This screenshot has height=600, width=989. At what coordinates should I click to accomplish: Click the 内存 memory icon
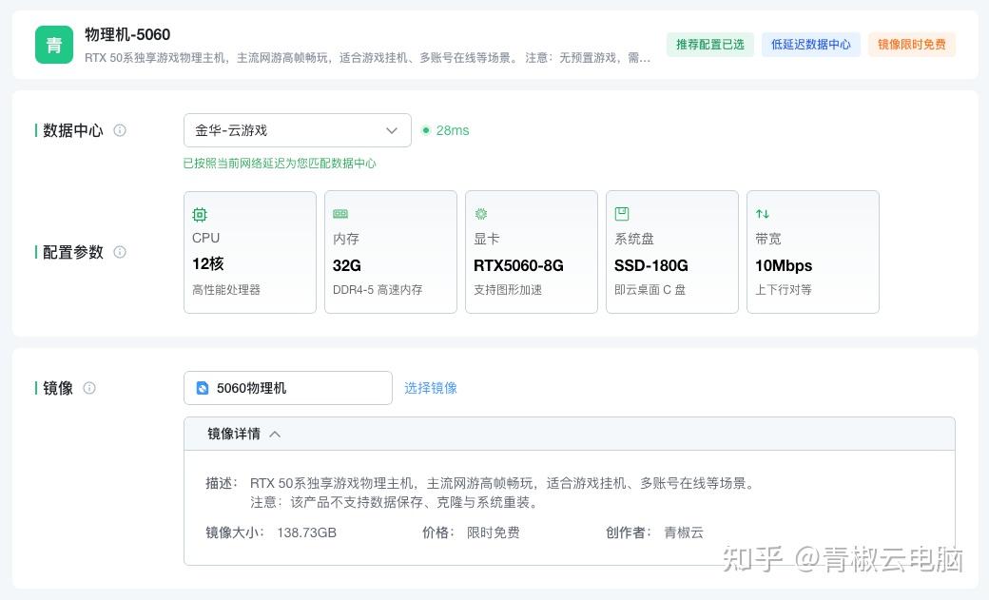pyautogui.click(x=340, y=214)
